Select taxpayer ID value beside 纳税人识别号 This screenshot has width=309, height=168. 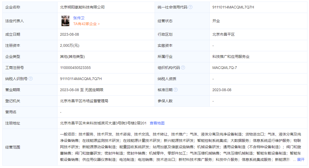81,79
